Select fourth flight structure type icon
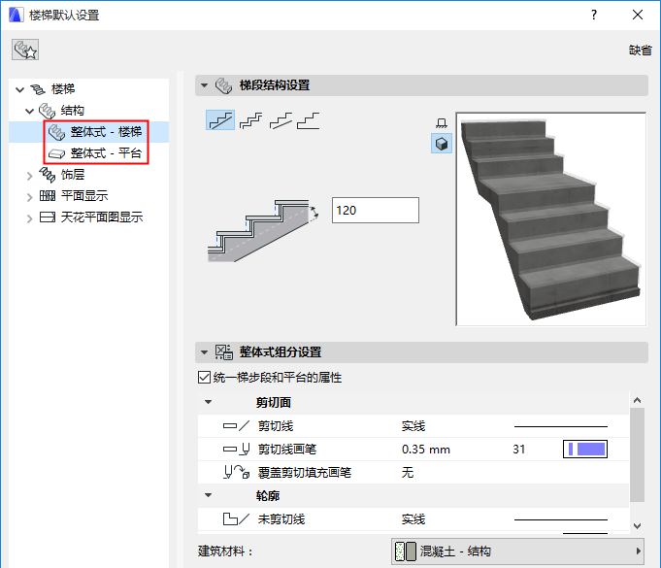Viewport: 661px width, 568px height. tap(308, 120)
